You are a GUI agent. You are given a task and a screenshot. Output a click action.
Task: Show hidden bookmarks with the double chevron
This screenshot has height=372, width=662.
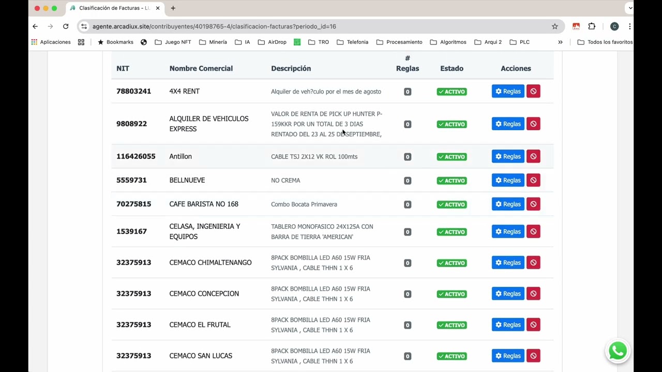(560, 42)
